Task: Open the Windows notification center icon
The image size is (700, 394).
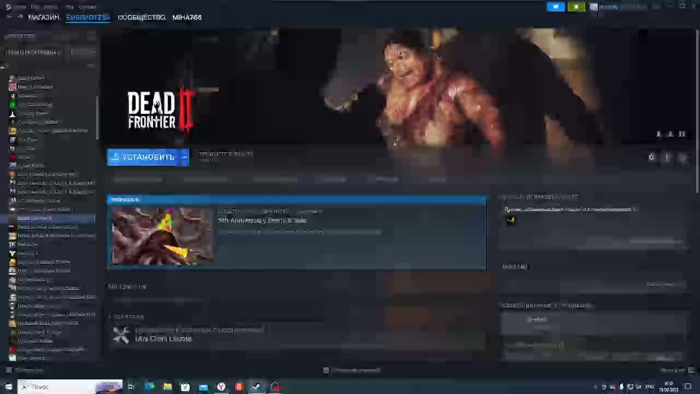Action: pos(689,387)
